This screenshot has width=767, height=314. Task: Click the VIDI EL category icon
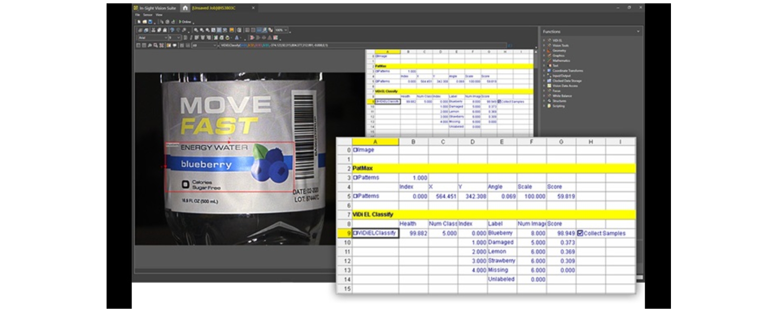coord(549,41)
